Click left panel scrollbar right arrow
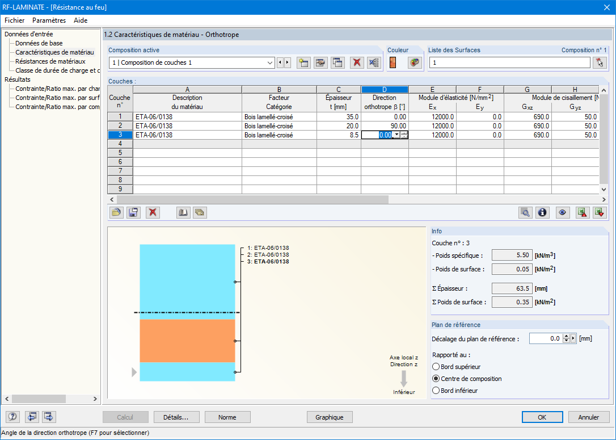 point(95,399)
